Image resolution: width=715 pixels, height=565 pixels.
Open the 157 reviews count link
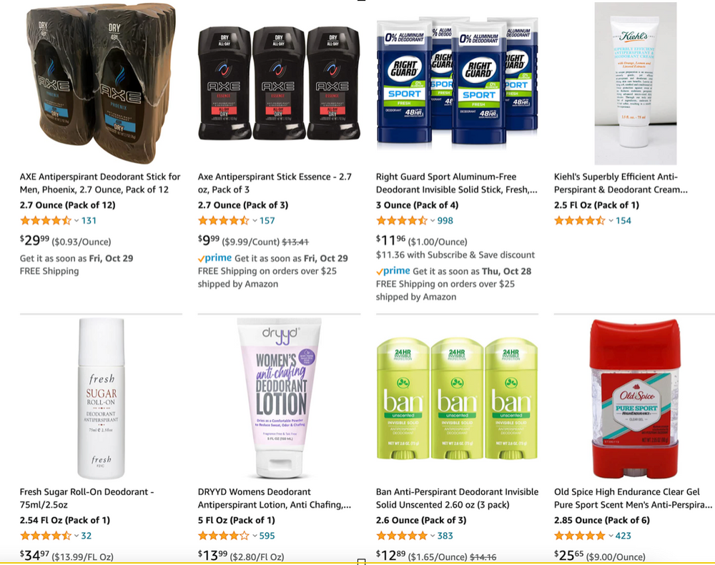coord(267,221)
